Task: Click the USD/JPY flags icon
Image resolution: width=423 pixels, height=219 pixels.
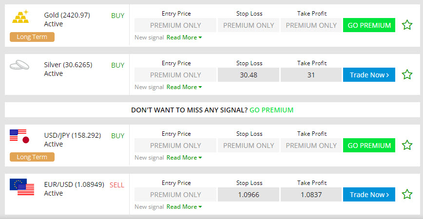Action: point(20,136)
